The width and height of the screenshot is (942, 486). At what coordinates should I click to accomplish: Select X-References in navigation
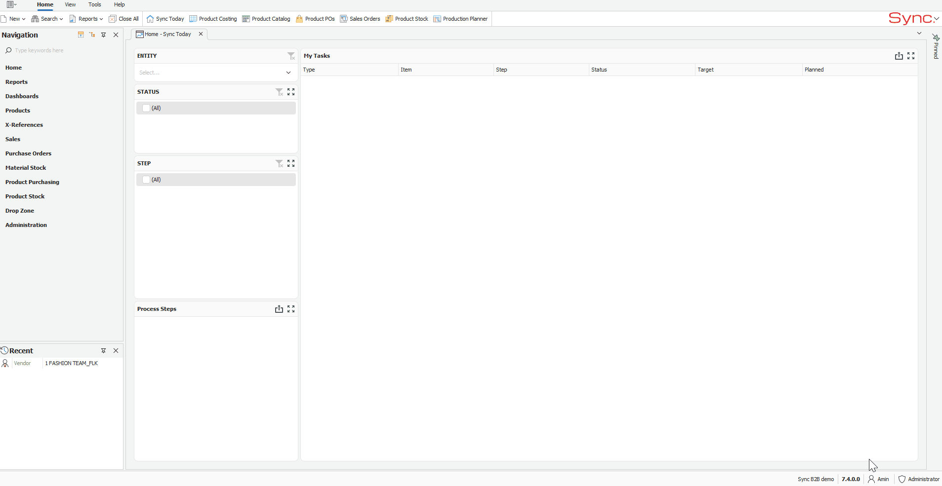[24, 125]
